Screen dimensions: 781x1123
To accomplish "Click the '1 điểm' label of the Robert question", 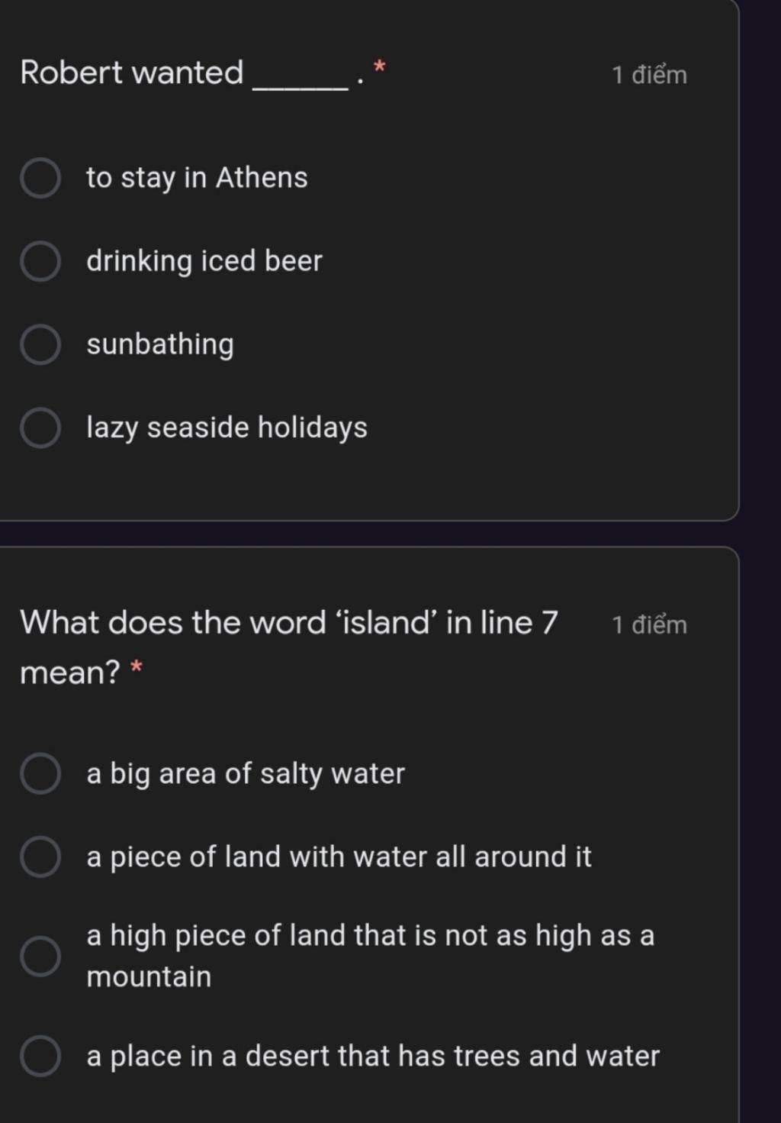I will pyautogui.click(x=649, y=75).
